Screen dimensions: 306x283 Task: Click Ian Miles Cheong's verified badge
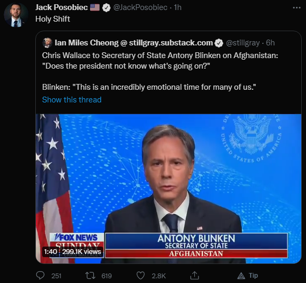pos(219,43)
